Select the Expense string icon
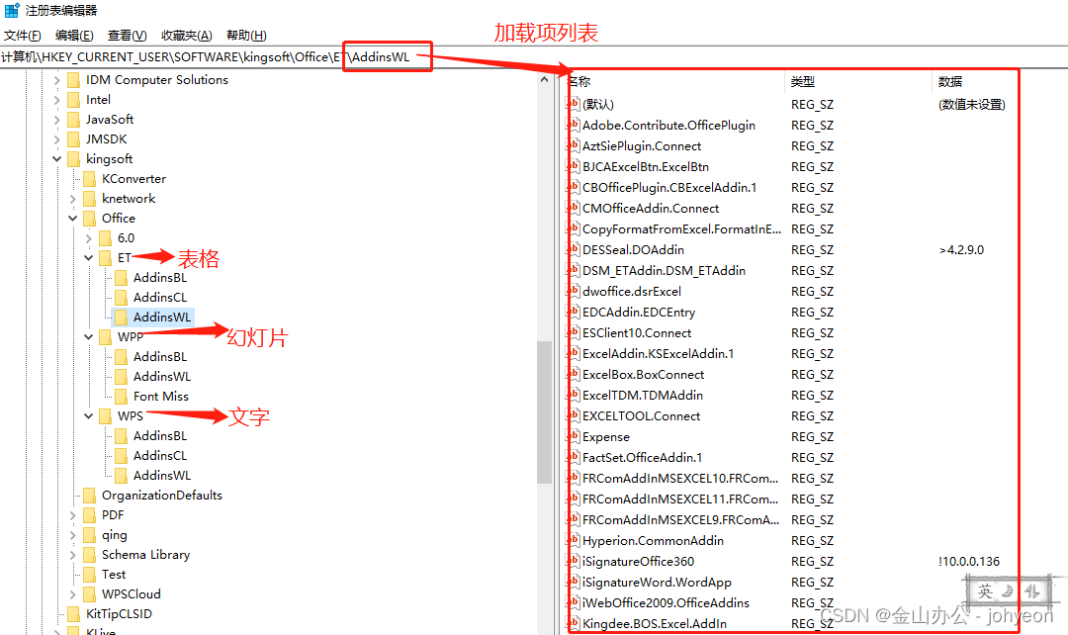This screenshot has width=1068, height=635. [x=574, y=437]
